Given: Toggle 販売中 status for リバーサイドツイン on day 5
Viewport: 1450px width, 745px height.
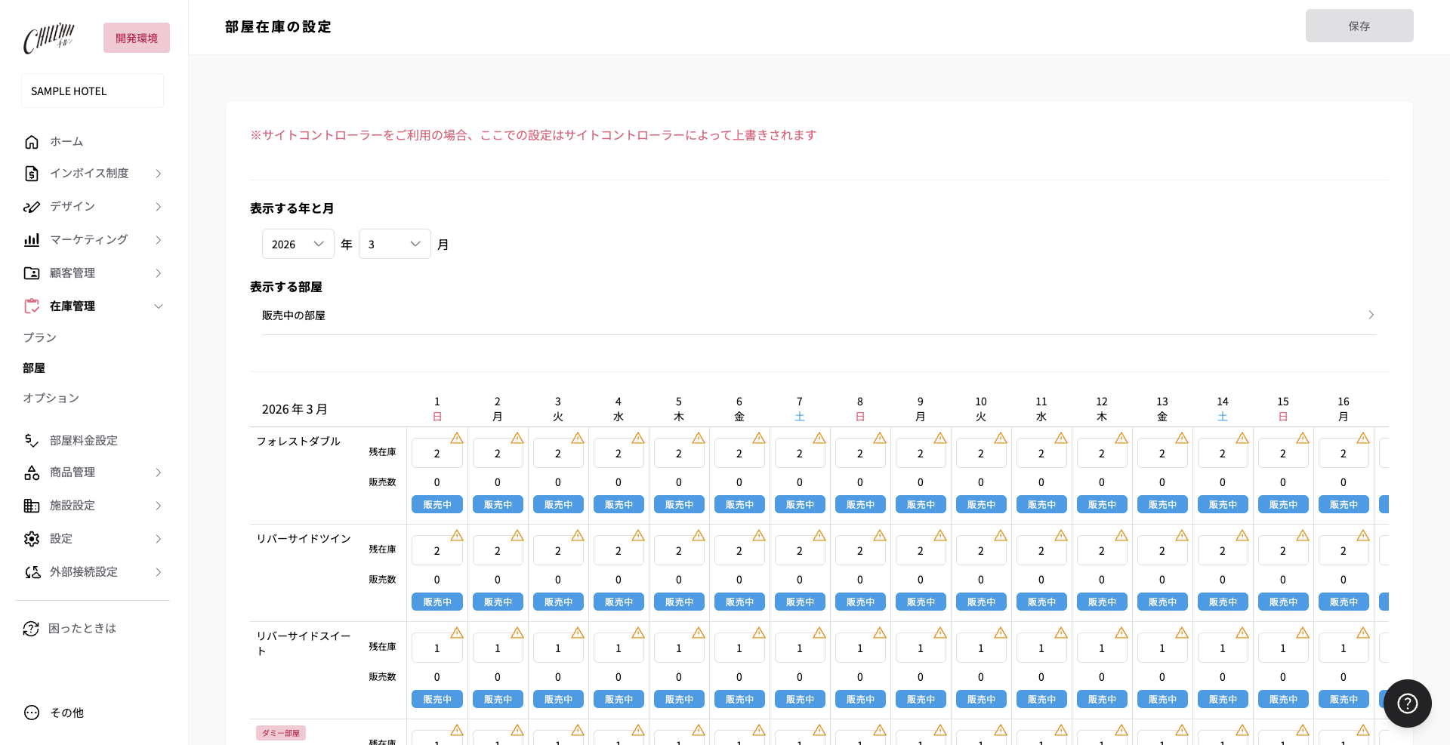Looking at the screenshot, I should [x=679, y=602].
